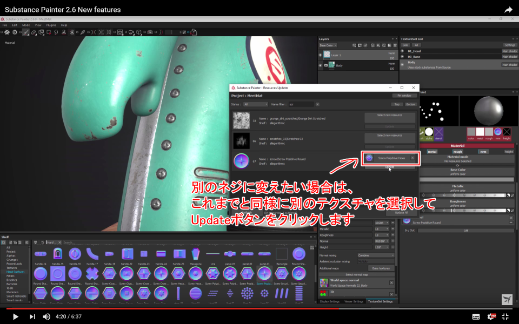519x324 pixels.
Task: Click the 3D cube perspective toolbar icon
Action: 139,32
